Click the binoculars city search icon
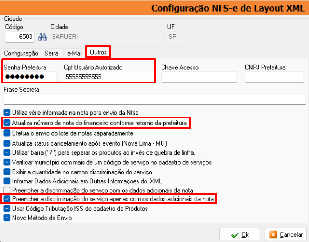 [42, 37]
